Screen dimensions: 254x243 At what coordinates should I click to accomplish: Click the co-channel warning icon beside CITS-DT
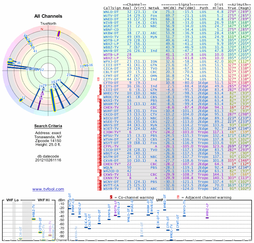click(x=100, y=86)
